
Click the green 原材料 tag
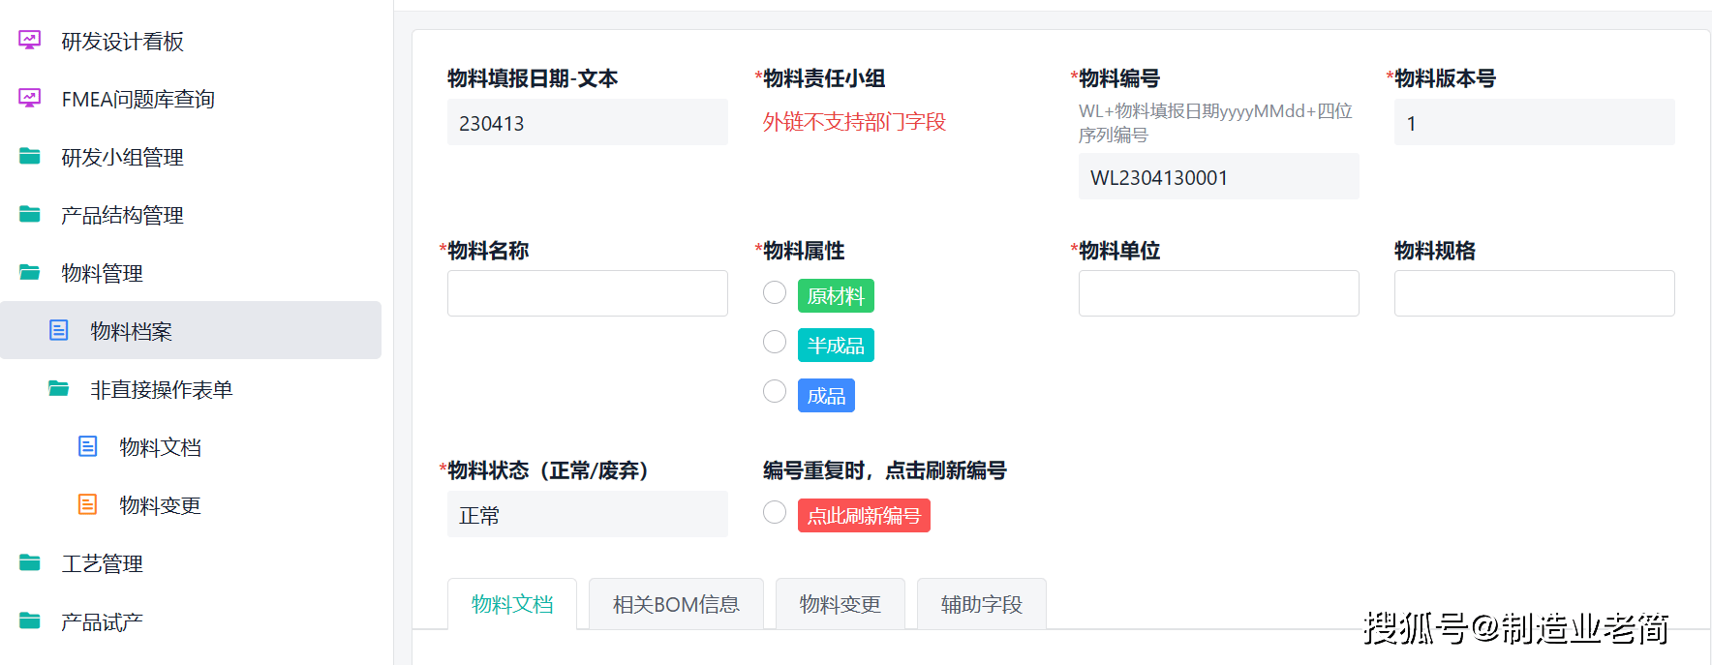(x=836, y=296)
